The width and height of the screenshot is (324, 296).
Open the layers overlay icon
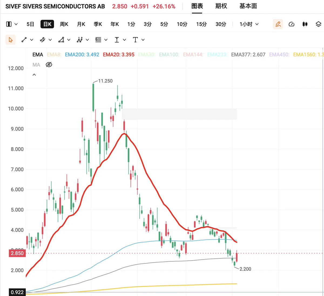(x=318, y=24)
